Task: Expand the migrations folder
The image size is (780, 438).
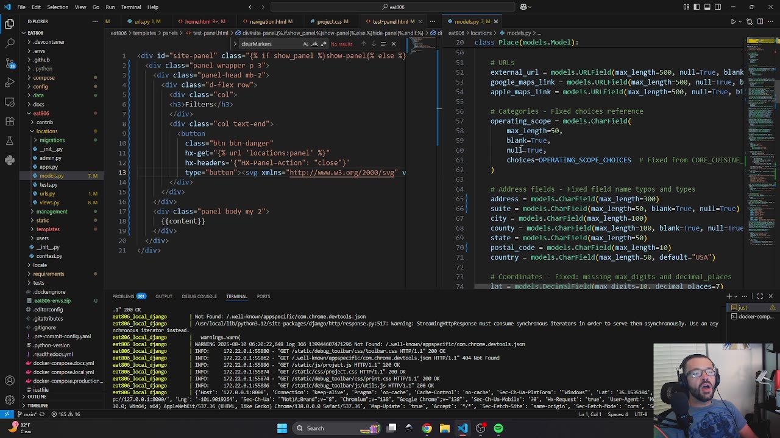Action: (x=36, y=140)
